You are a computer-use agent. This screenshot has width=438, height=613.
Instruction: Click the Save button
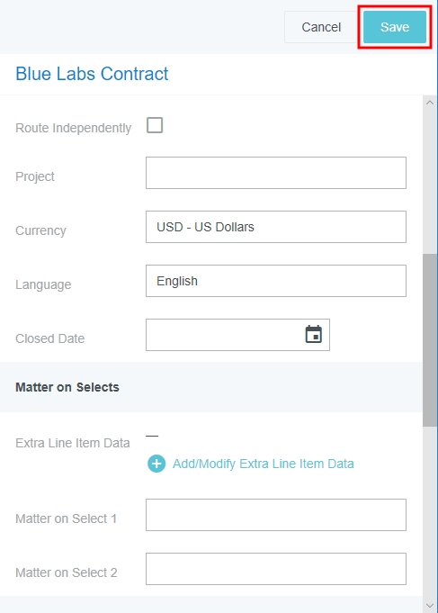tap(395, 27)
